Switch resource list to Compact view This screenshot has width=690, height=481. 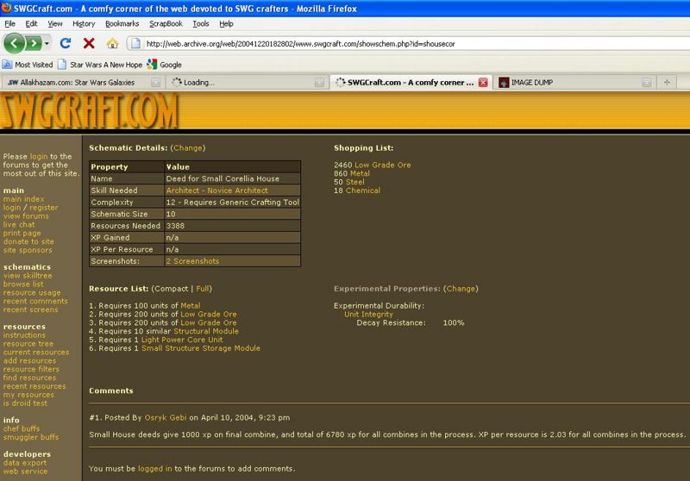[172, 289]
